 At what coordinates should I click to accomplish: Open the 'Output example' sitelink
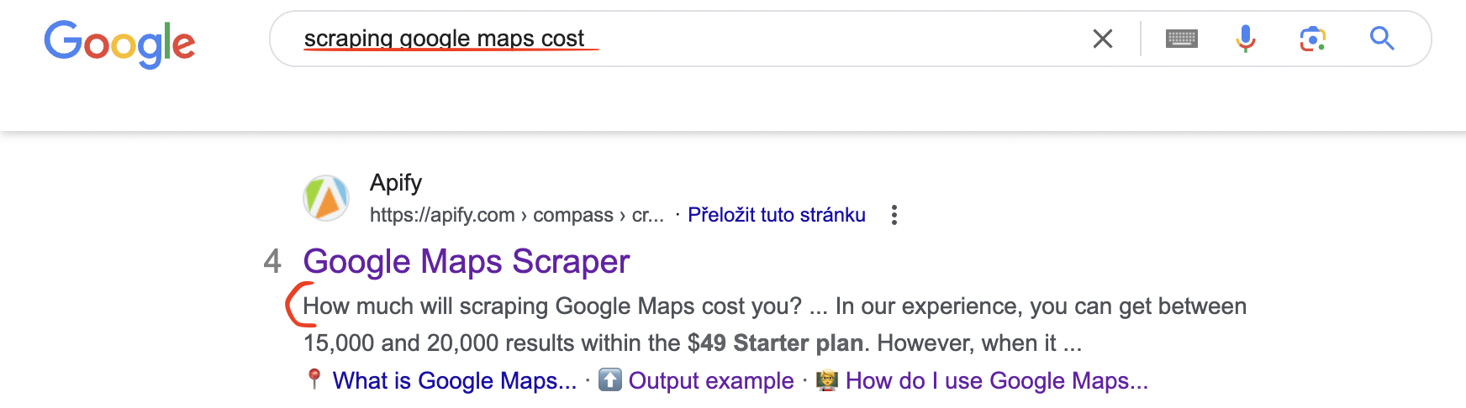(710, 381)
